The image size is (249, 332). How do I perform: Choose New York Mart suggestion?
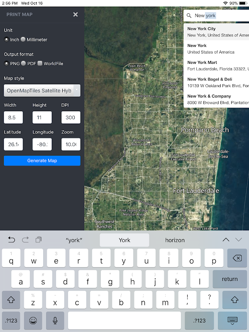point(216,66)
